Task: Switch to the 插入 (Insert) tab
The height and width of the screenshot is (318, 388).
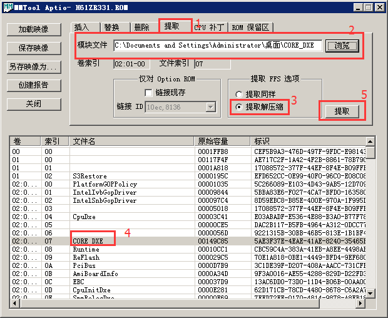Action: coord(85,27)
